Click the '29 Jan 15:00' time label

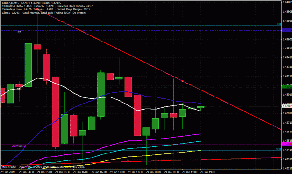coord(44,172)
